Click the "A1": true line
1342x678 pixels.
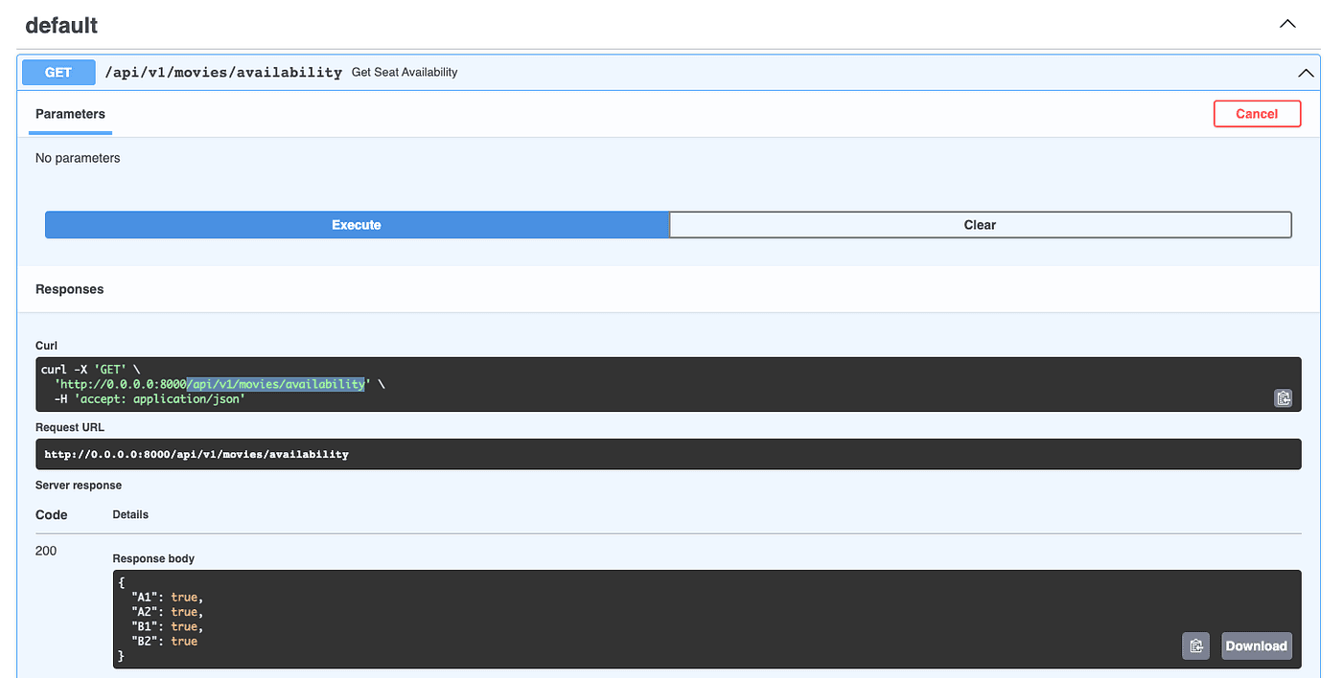167,598
